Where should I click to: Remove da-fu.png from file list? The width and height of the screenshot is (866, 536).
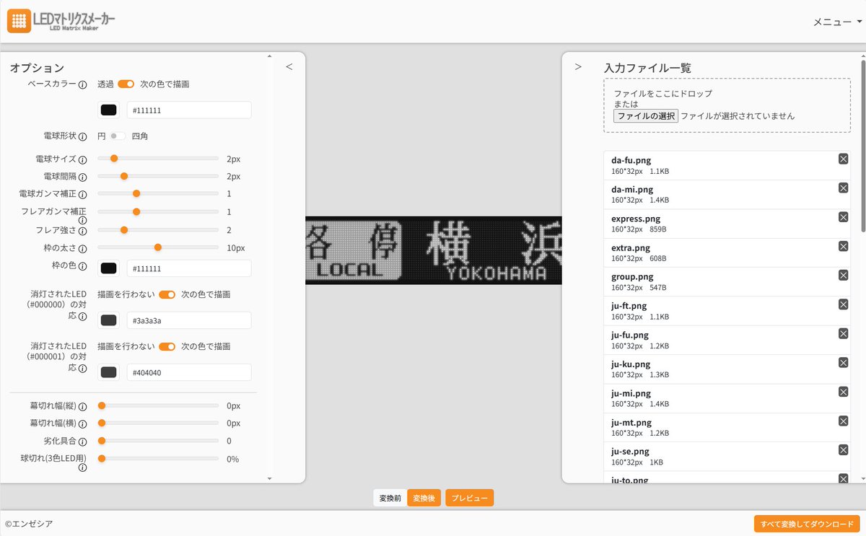(x=843, y=159)
